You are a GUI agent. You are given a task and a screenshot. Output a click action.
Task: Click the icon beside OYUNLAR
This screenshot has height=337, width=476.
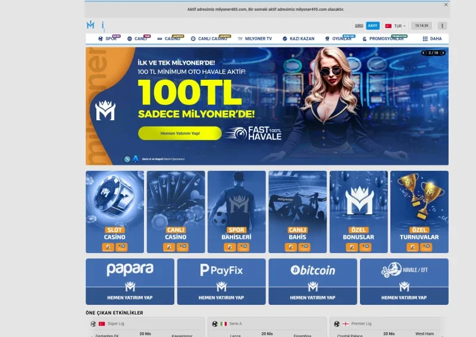point(327,39)
